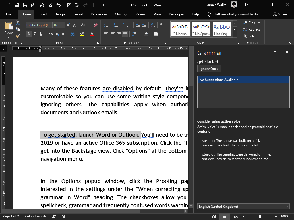This screenshot has height=220, width=294.
Task: Click the zoom slider handle
Action: pos(260,217)
